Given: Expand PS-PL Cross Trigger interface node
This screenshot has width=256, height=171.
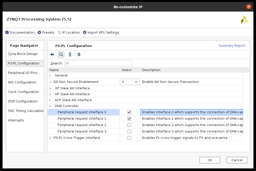Looking at the screenshot, I should click(x=50, y=138).
